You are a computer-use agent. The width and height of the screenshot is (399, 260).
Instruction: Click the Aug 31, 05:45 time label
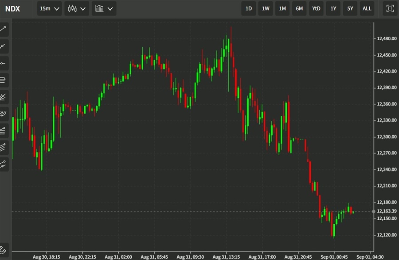tap(154, 257)
